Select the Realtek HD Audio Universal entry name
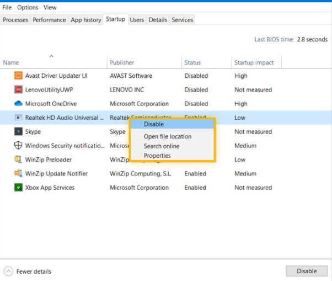Image resolution: width=332 pixels, height=281 pixels. (65, 118)
